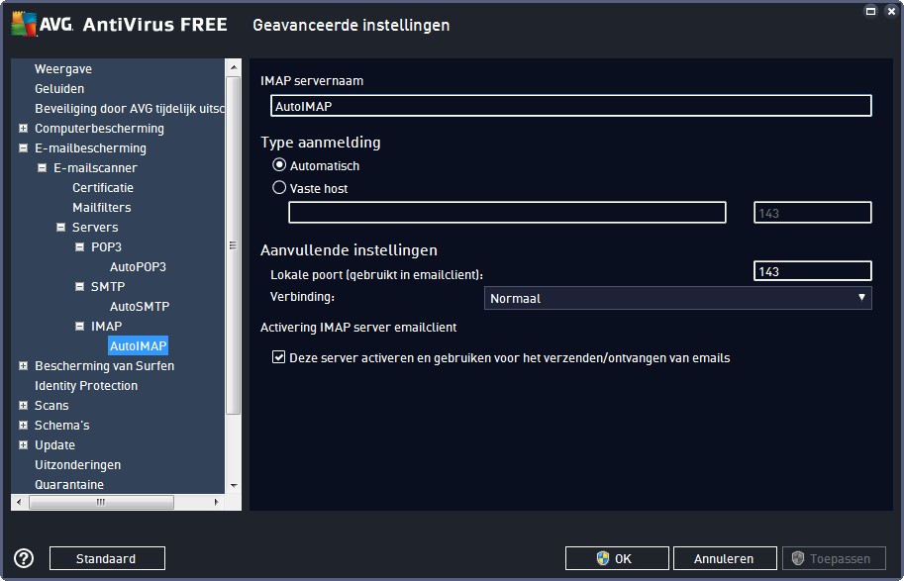Toggle 'Deze server activeren' checkbox
The image size is (904, 581).
pos(278,358)
